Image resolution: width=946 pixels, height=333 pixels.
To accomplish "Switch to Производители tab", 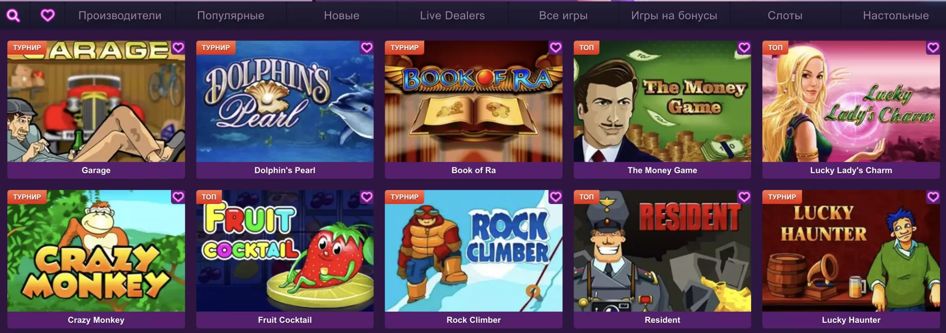I will pyautogui.click(x=120, y=15).
